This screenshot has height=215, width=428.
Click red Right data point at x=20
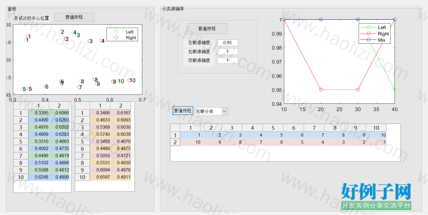tap(321, 90)
